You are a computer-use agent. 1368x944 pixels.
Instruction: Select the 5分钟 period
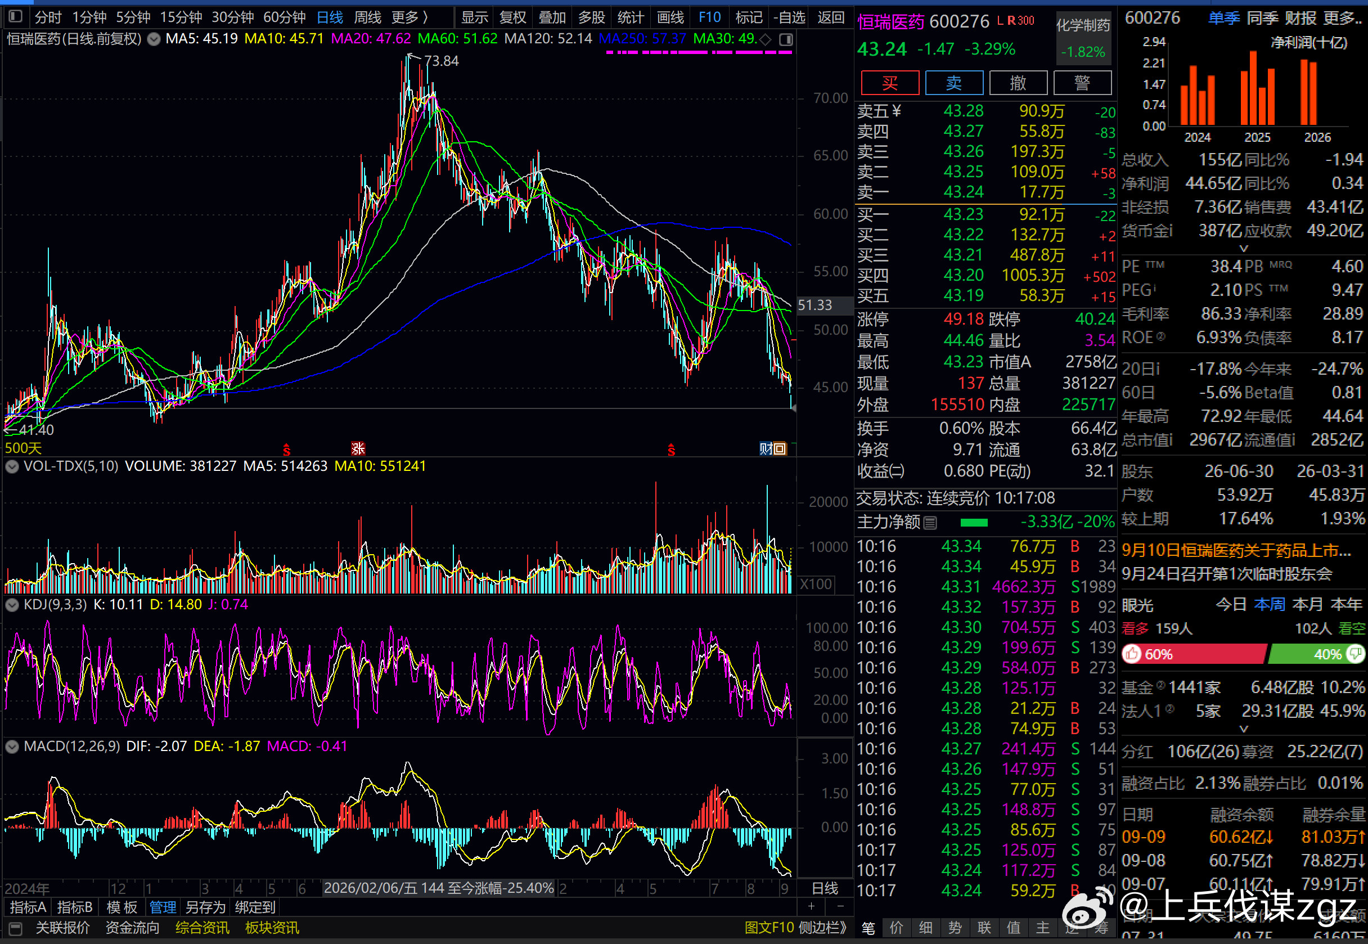(133, 18)
